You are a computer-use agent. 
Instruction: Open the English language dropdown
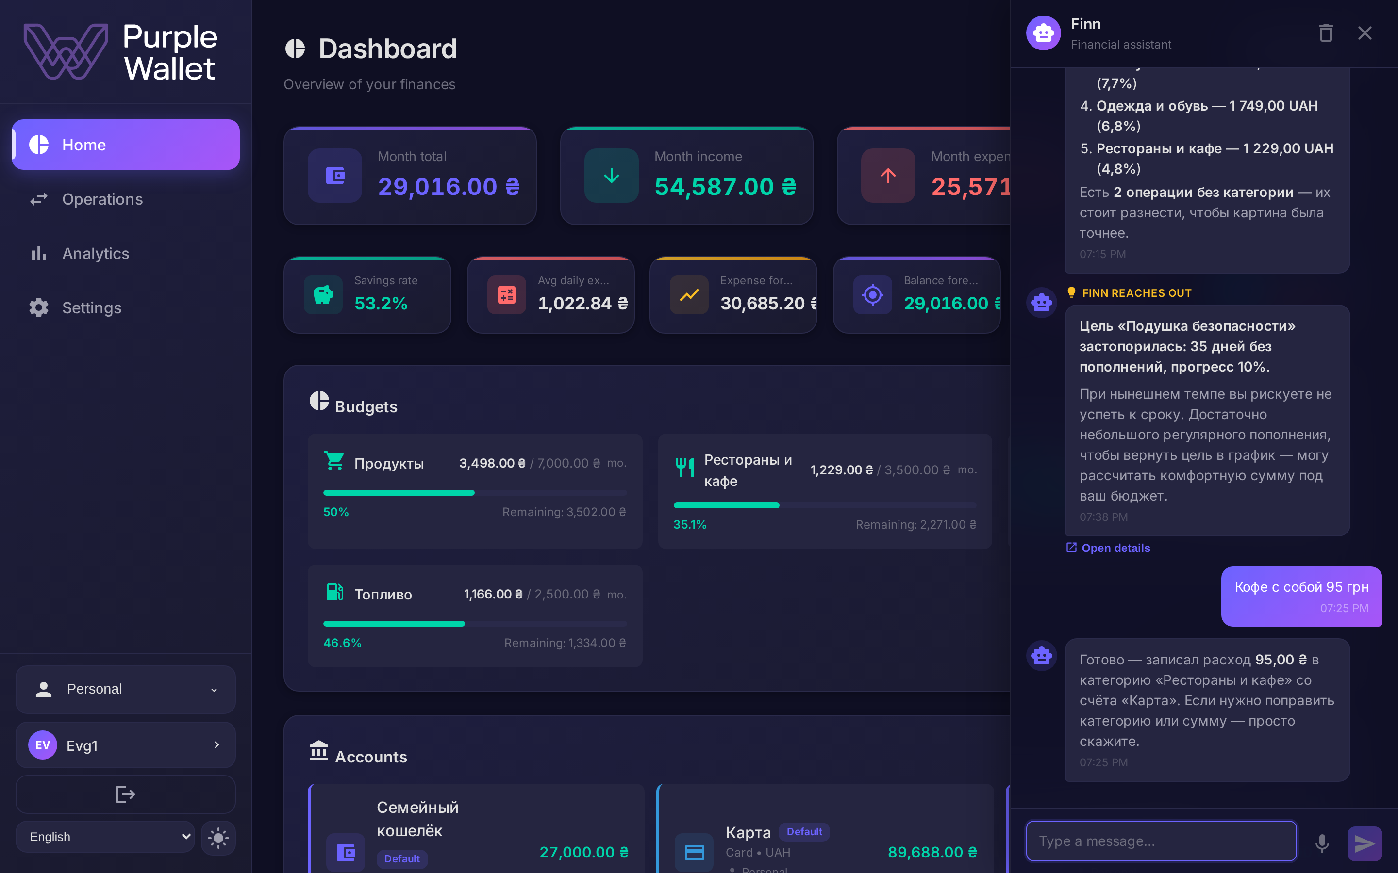click(105, 837)
